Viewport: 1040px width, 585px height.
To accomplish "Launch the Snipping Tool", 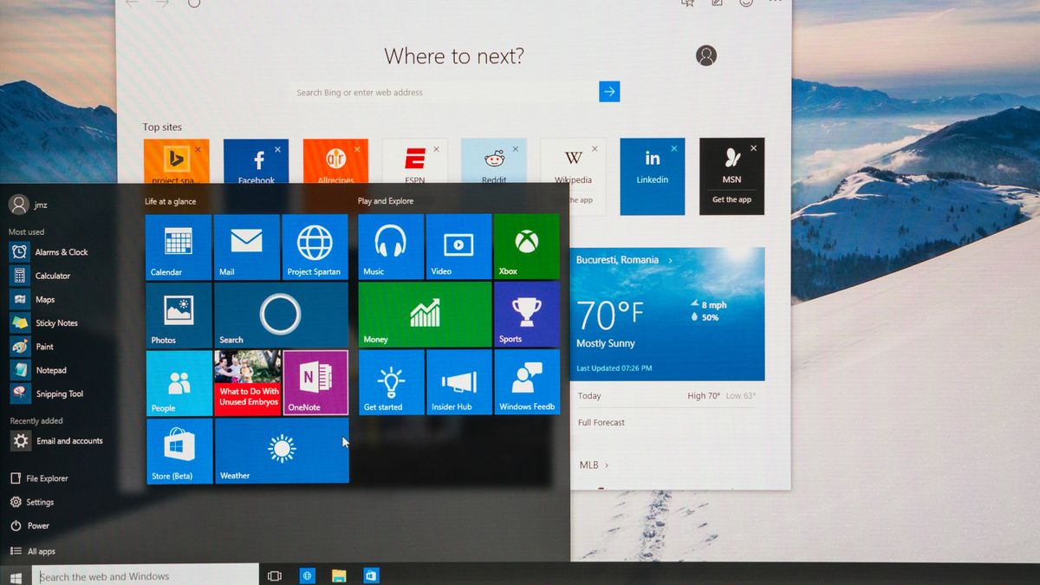I will pos(58,393).
